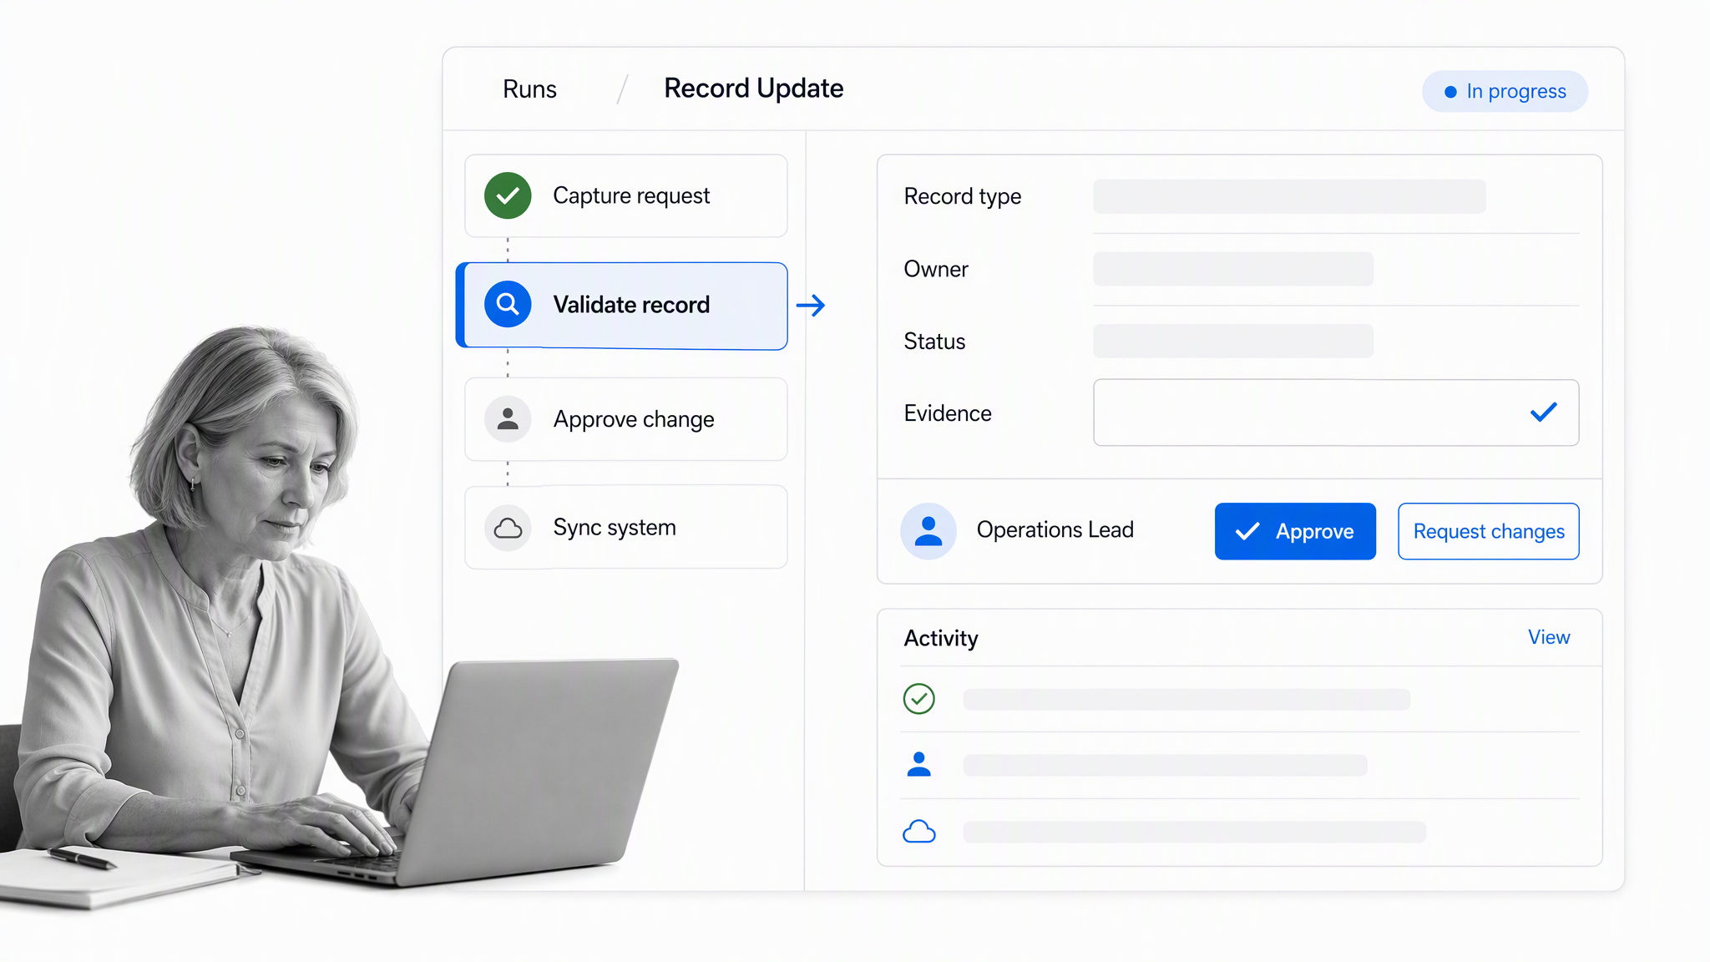Click the magnifier icon on Validate record
1710x962 pixels.
[508, 304]
